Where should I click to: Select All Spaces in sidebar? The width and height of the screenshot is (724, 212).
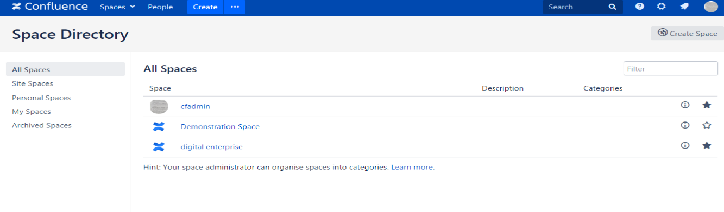pyautogui.click(x=65, y=69)
